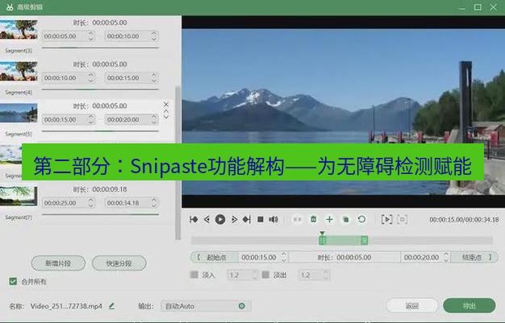Click the 快速分段 button
The height and width of the screenshot is (323, 505).
[x=119, y=263]
